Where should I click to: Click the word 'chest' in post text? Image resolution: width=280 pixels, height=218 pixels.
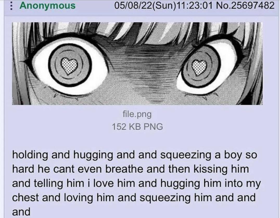tap(26, 198)
